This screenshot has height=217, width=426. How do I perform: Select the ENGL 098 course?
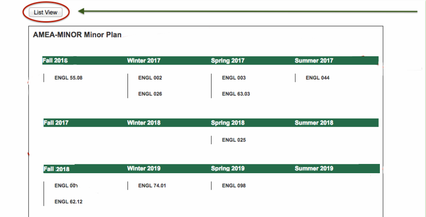pos(234,186)
